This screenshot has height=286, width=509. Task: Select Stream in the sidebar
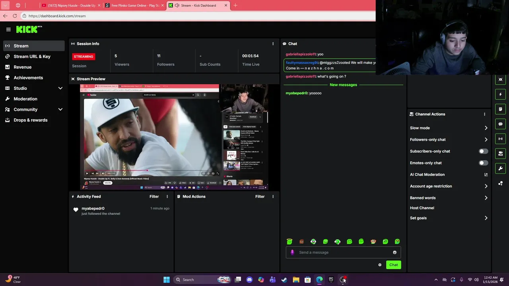pos(34,46)
